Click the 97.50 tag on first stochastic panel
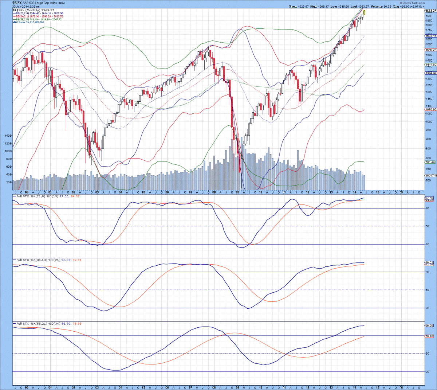This screenshot has height=390, width=437. click(429, 198)
